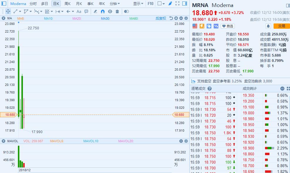This screenshot has height=173, width=290.
Task: Toggle drawing visibility eye icon
Action: coord(110,11)
